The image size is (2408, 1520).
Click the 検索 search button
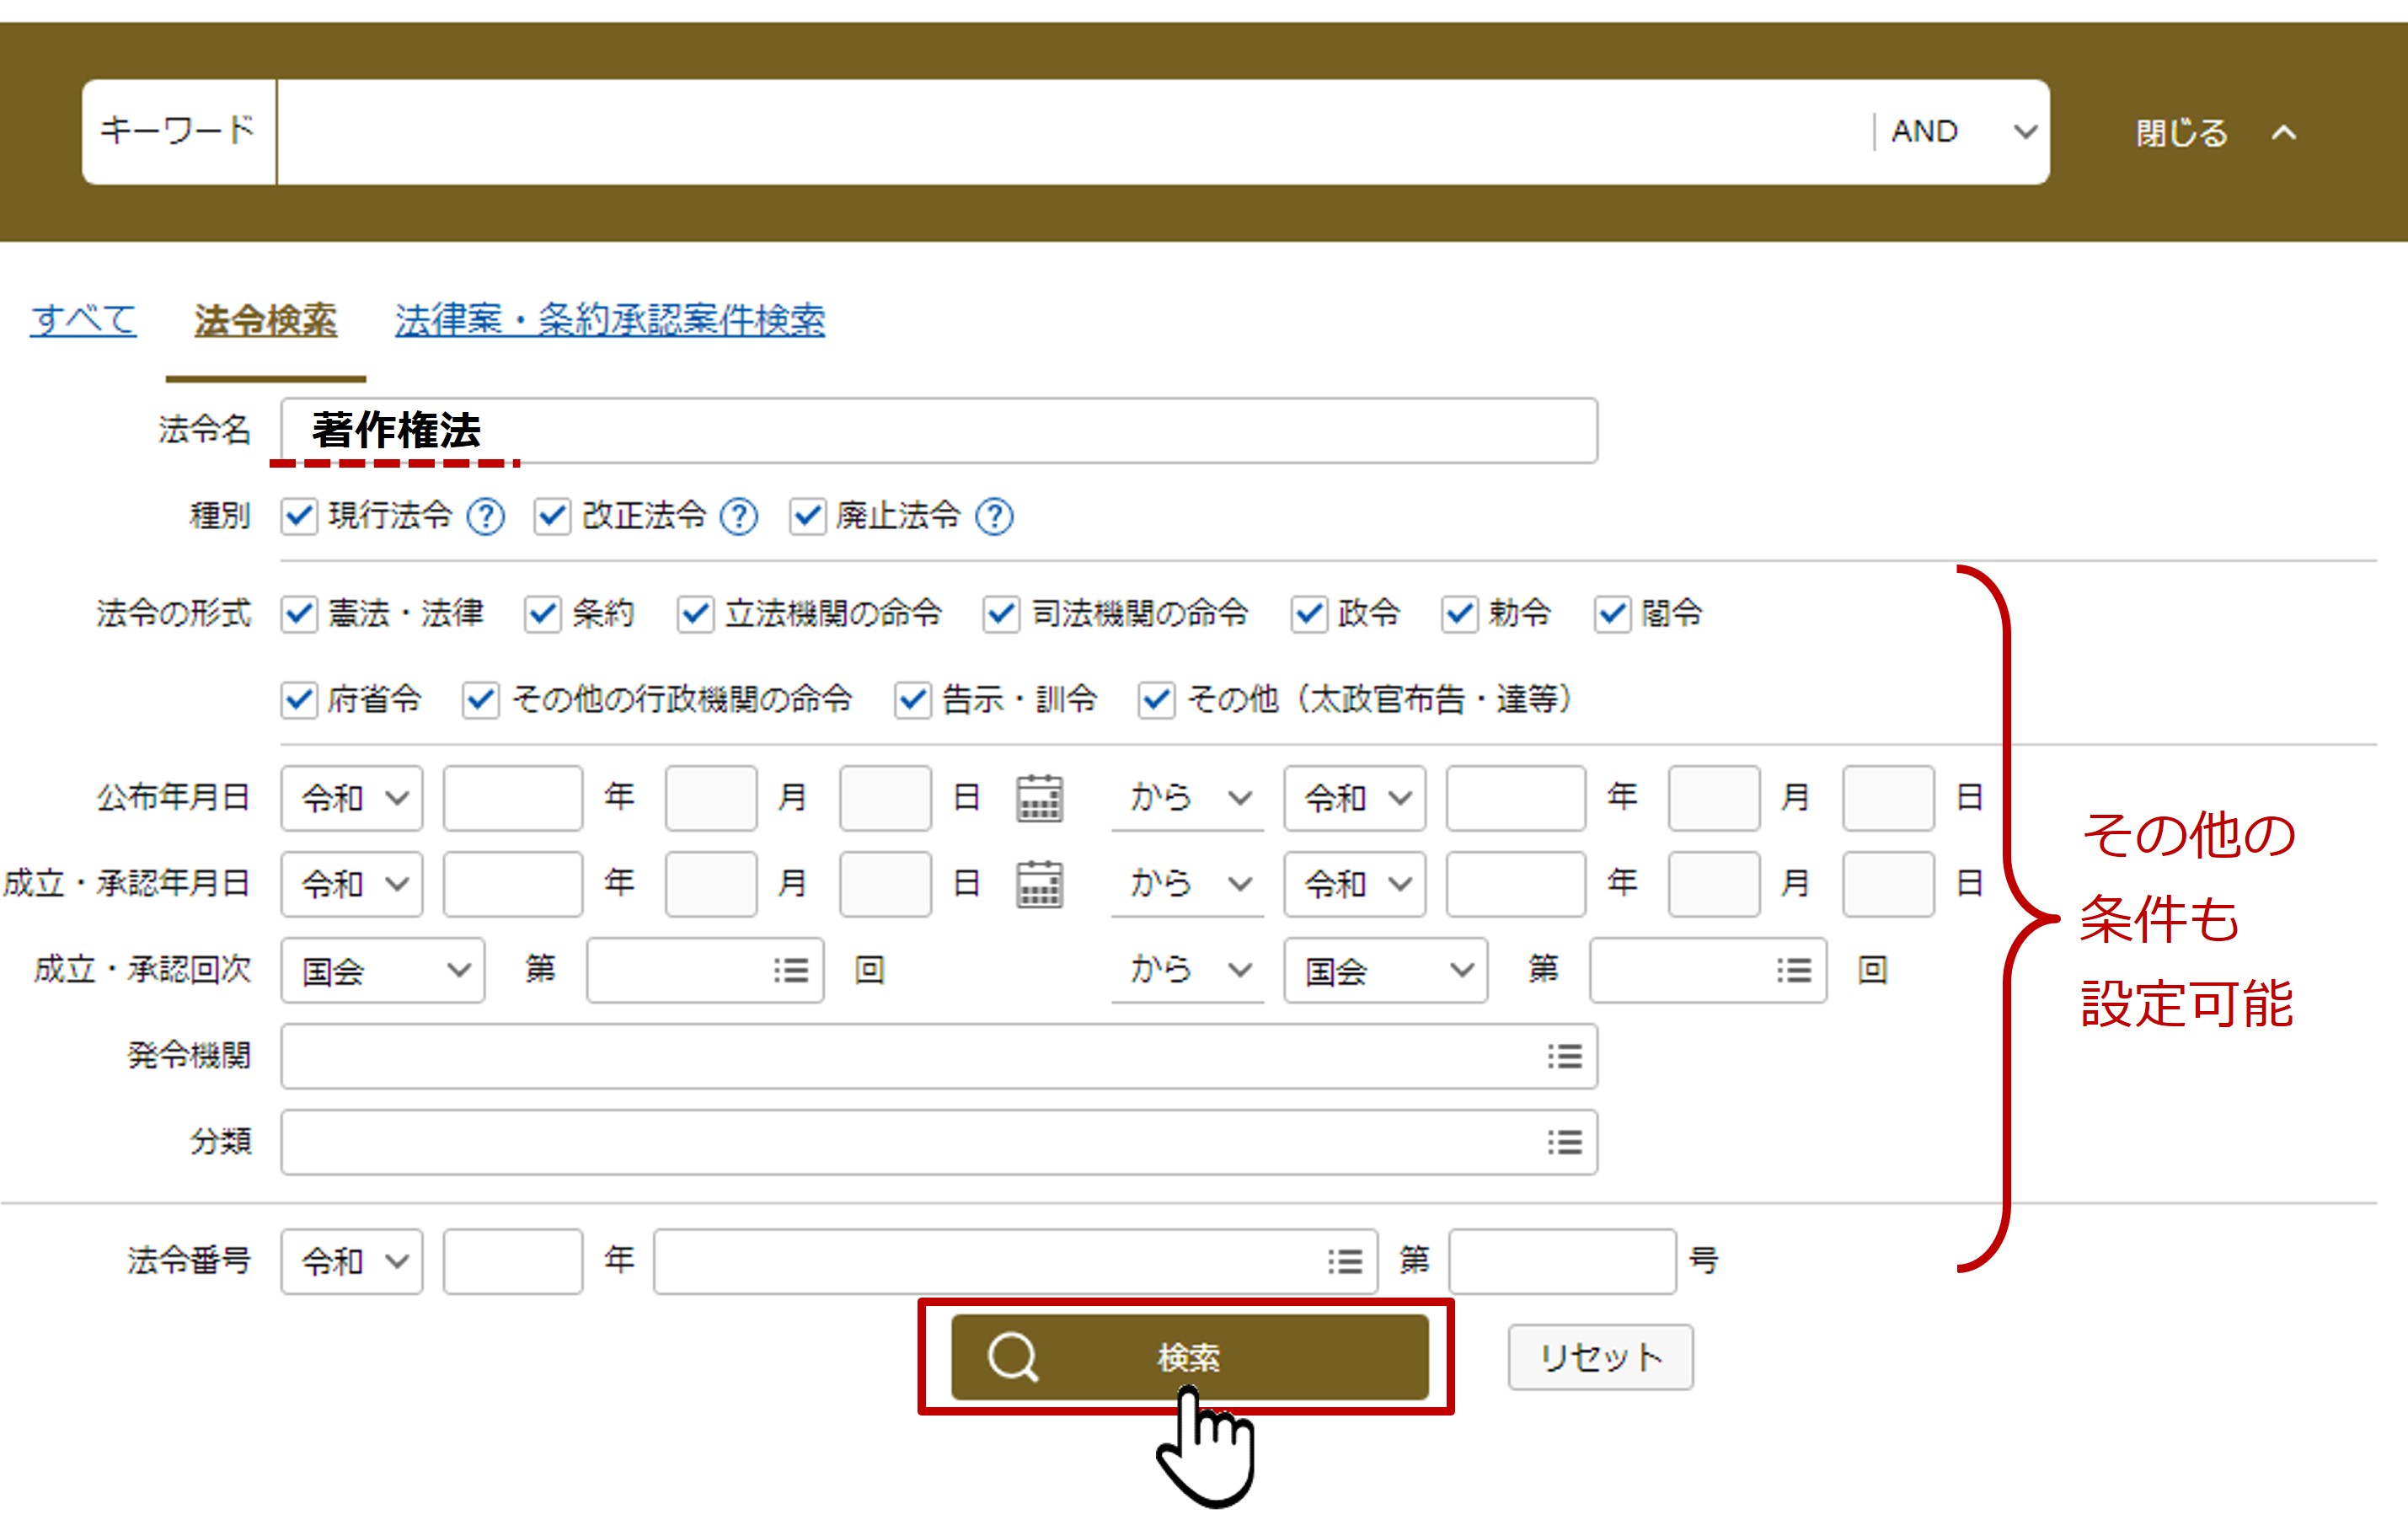pos(1188,1357)
